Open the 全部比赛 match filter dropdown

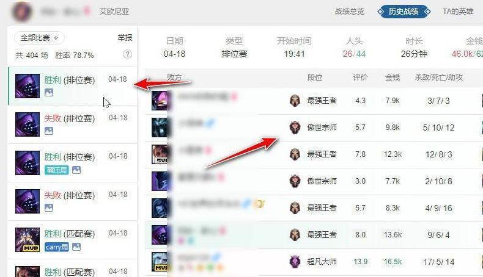click(x=39, y=38)
